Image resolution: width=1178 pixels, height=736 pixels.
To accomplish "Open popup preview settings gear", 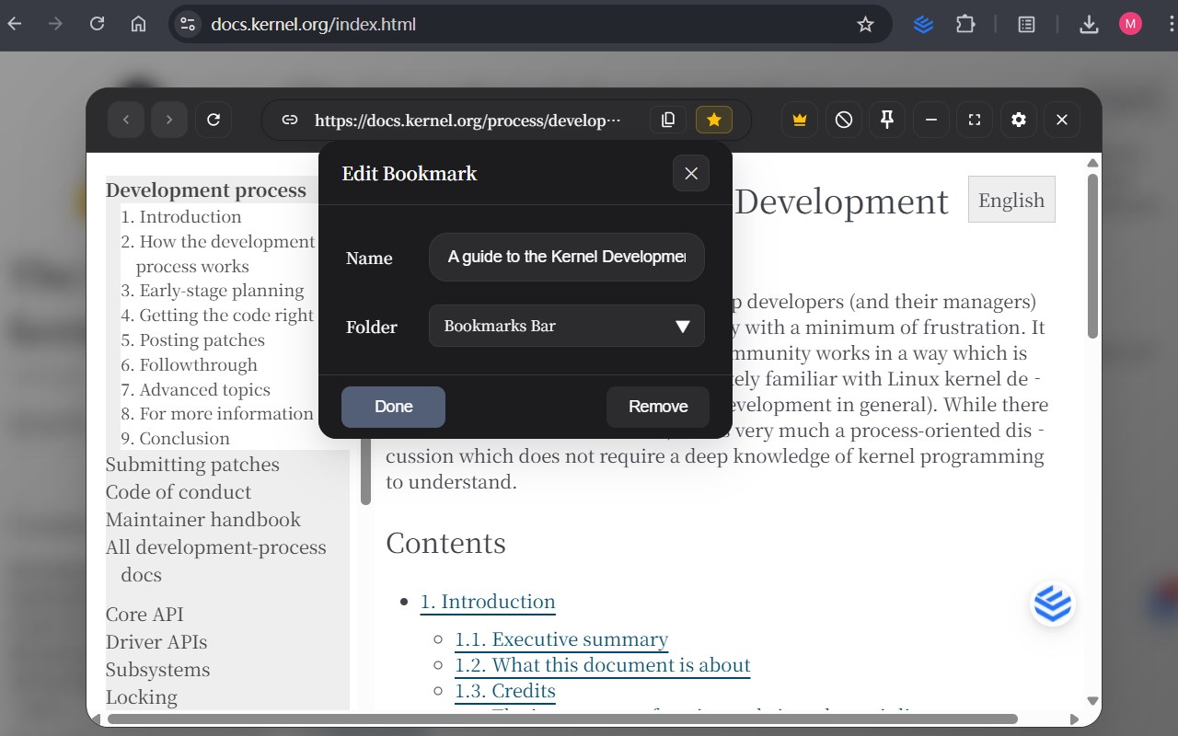I will point(1019,120).
